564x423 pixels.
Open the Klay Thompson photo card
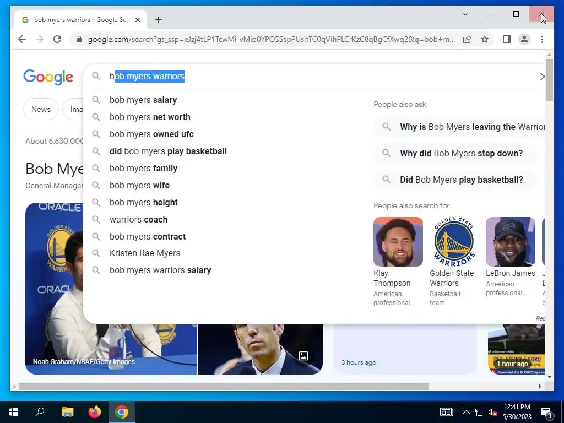click(398, 242)
